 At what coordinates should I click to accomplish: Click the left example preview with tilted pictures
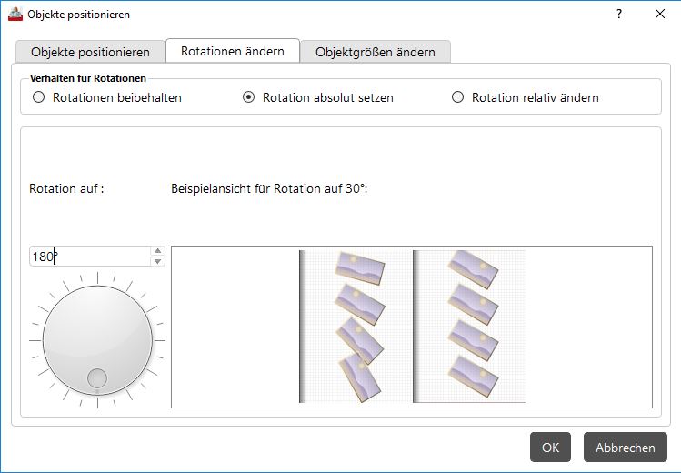(x=355, y=327)
